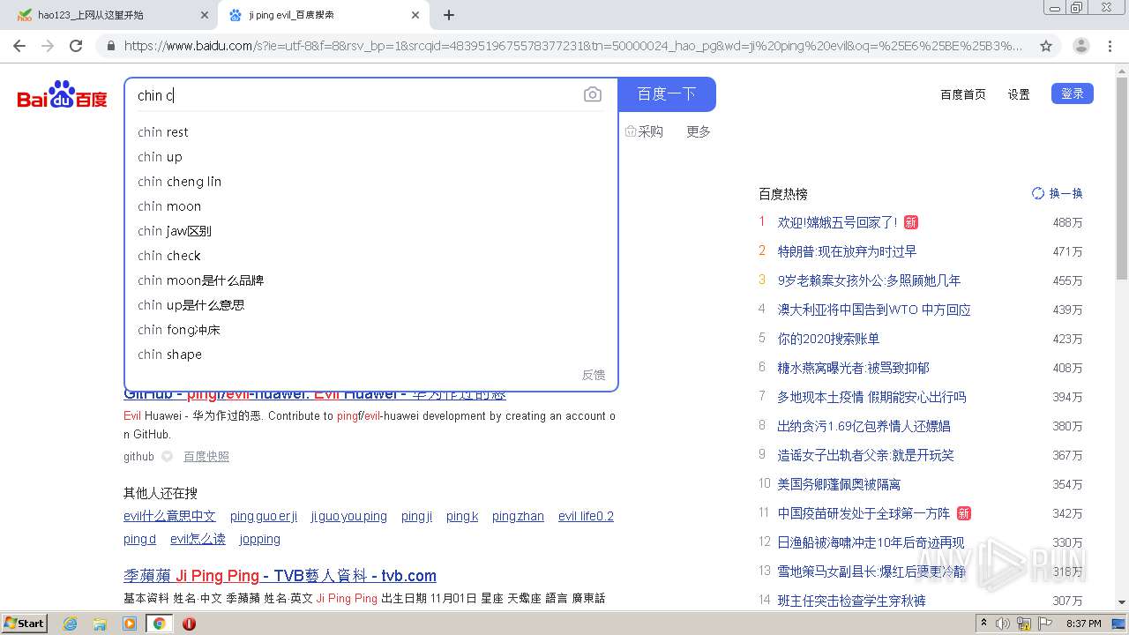Open the 采购 search category tab
1129x635 pixels.
pos(644,131)
